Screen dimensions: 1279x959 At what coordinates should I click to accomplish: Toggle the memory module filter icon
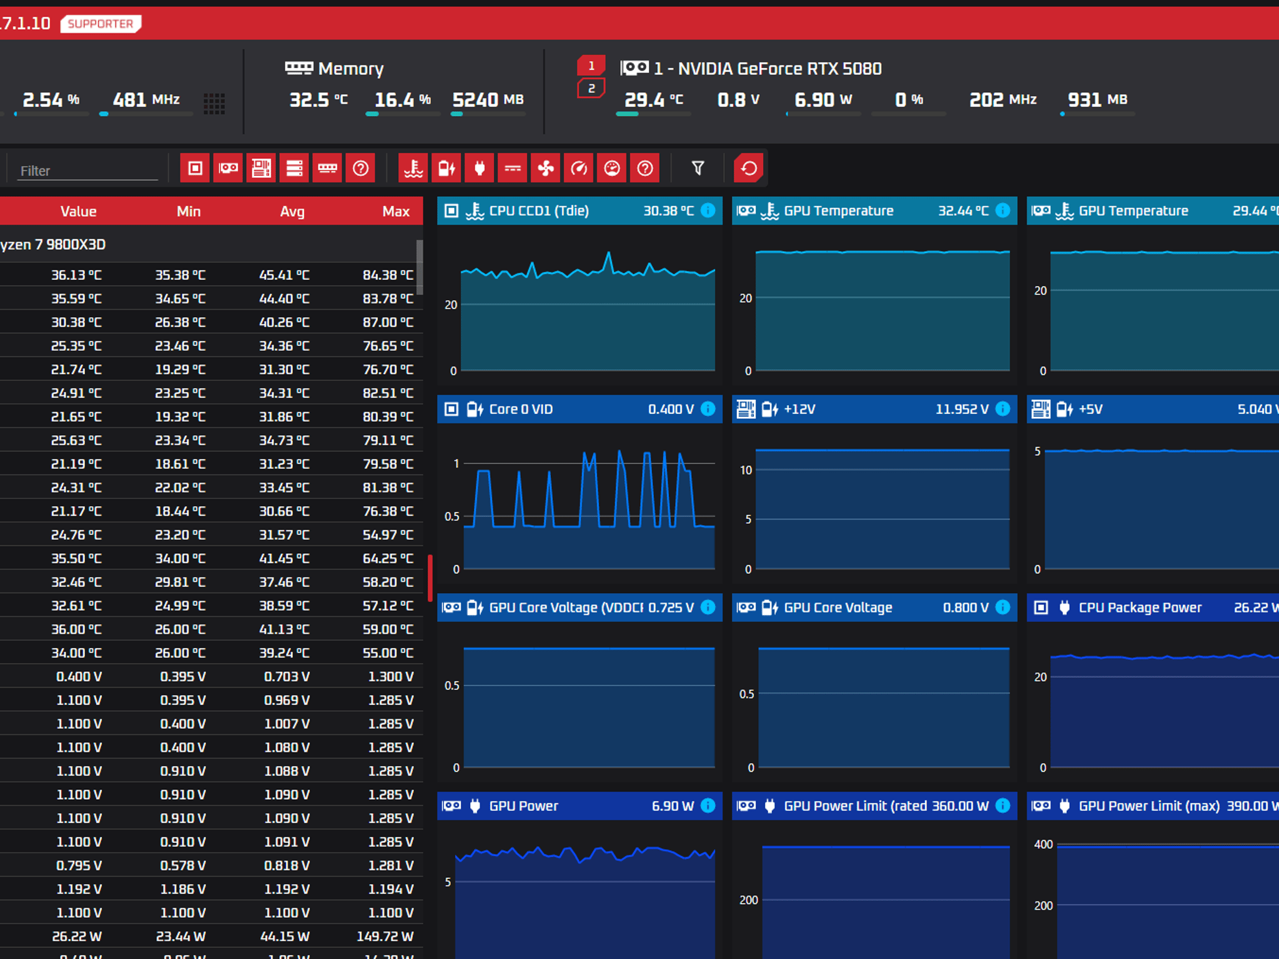click(x=327, y=168)
